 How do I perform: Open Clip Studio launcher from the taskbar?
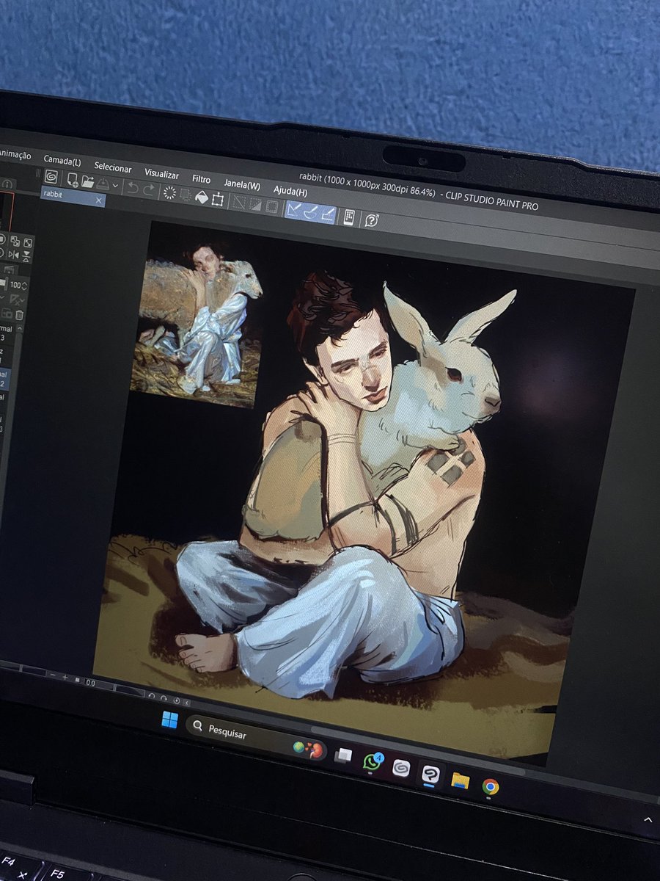click(x=400, y=768)
